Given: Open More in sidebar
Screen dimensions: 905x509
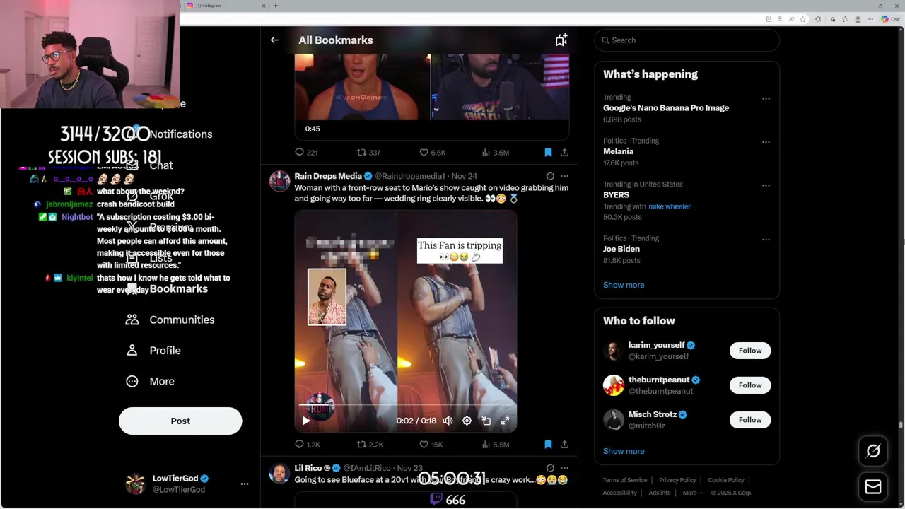Looking at the screenshot, I should (x=150, y=382).
